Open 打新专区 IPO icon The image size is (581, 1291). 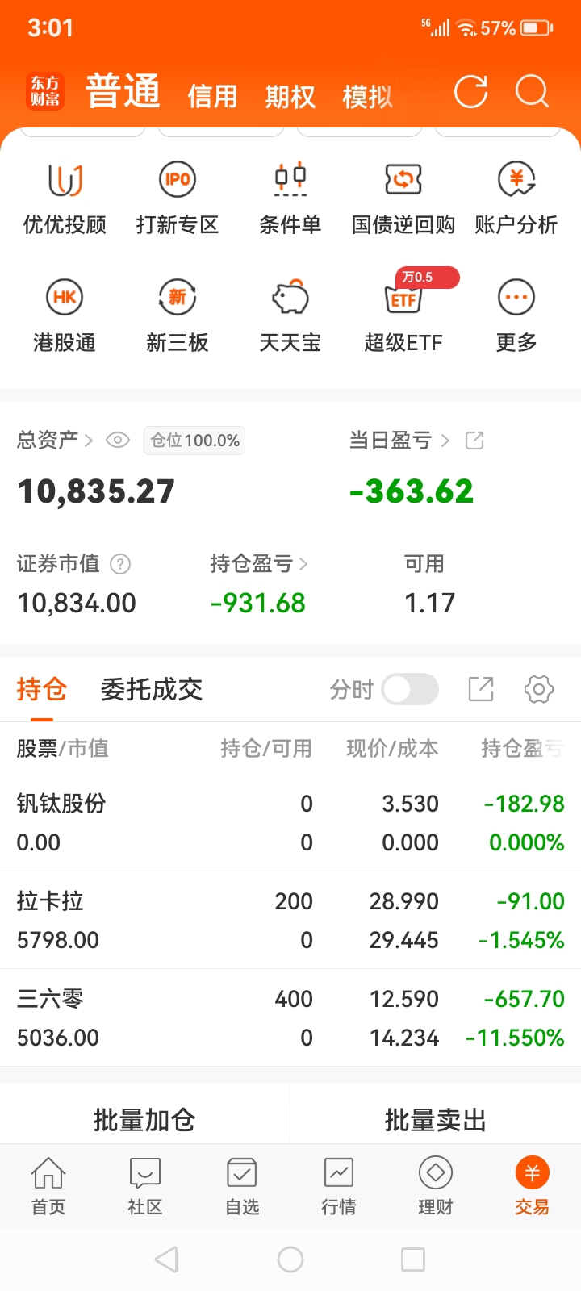click(178, 179)
